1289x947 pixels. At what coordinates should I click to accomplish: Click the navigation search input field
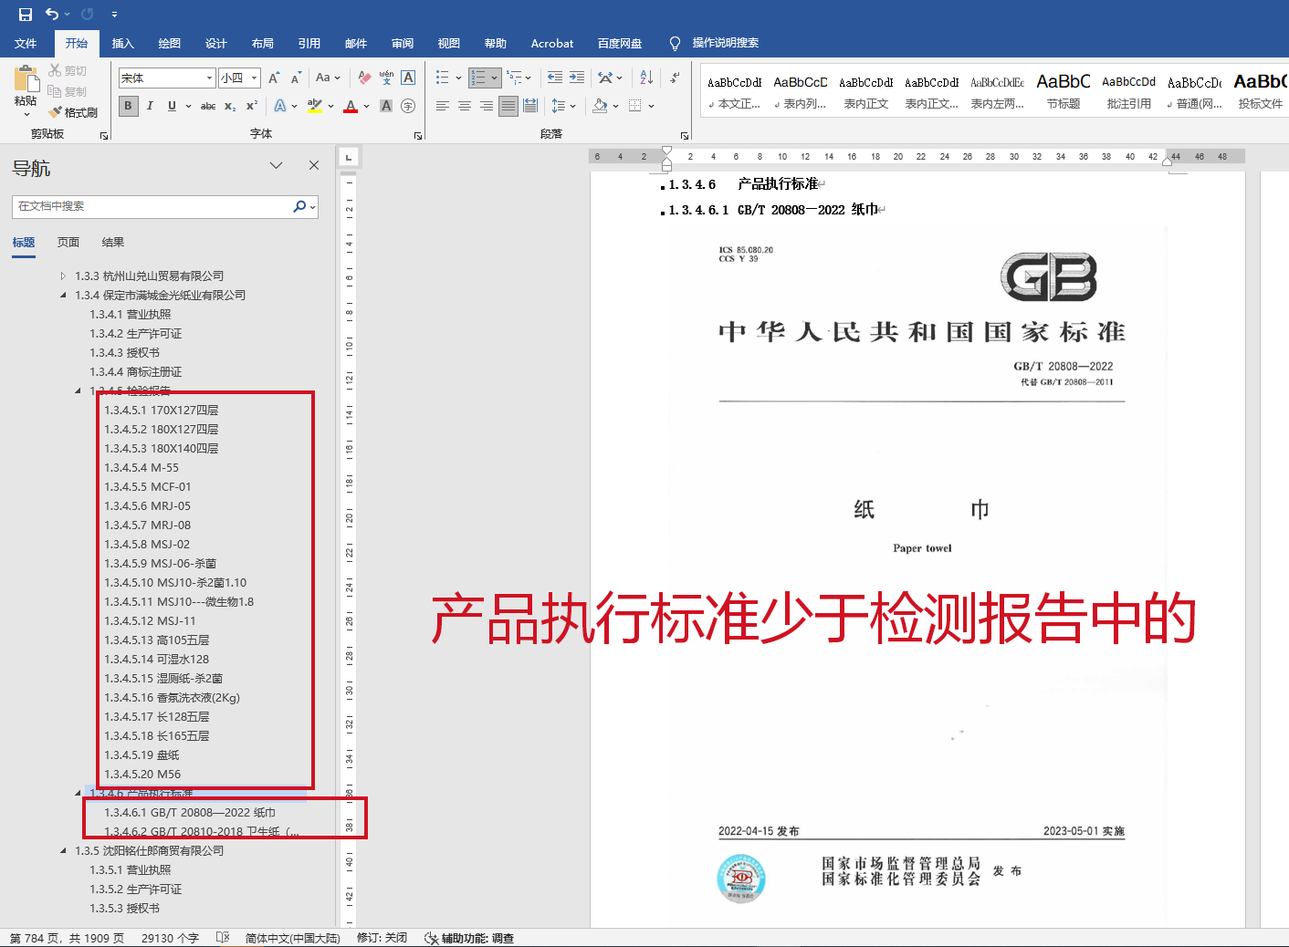point(152,206)
